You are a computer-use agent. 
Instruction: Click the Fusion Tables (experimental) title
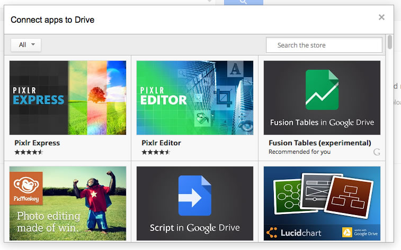point(319,143)
